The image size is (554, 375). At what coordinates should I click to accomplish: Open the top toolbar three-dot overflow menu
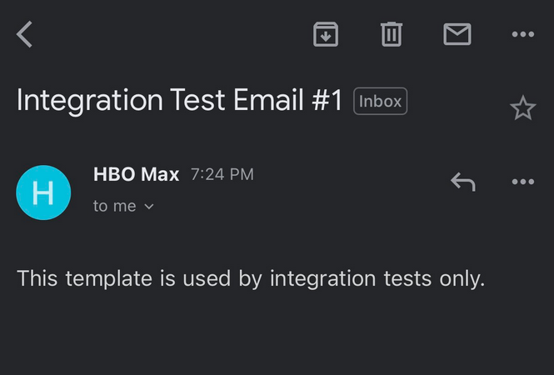pyautogui.click(x=523, y=34)
